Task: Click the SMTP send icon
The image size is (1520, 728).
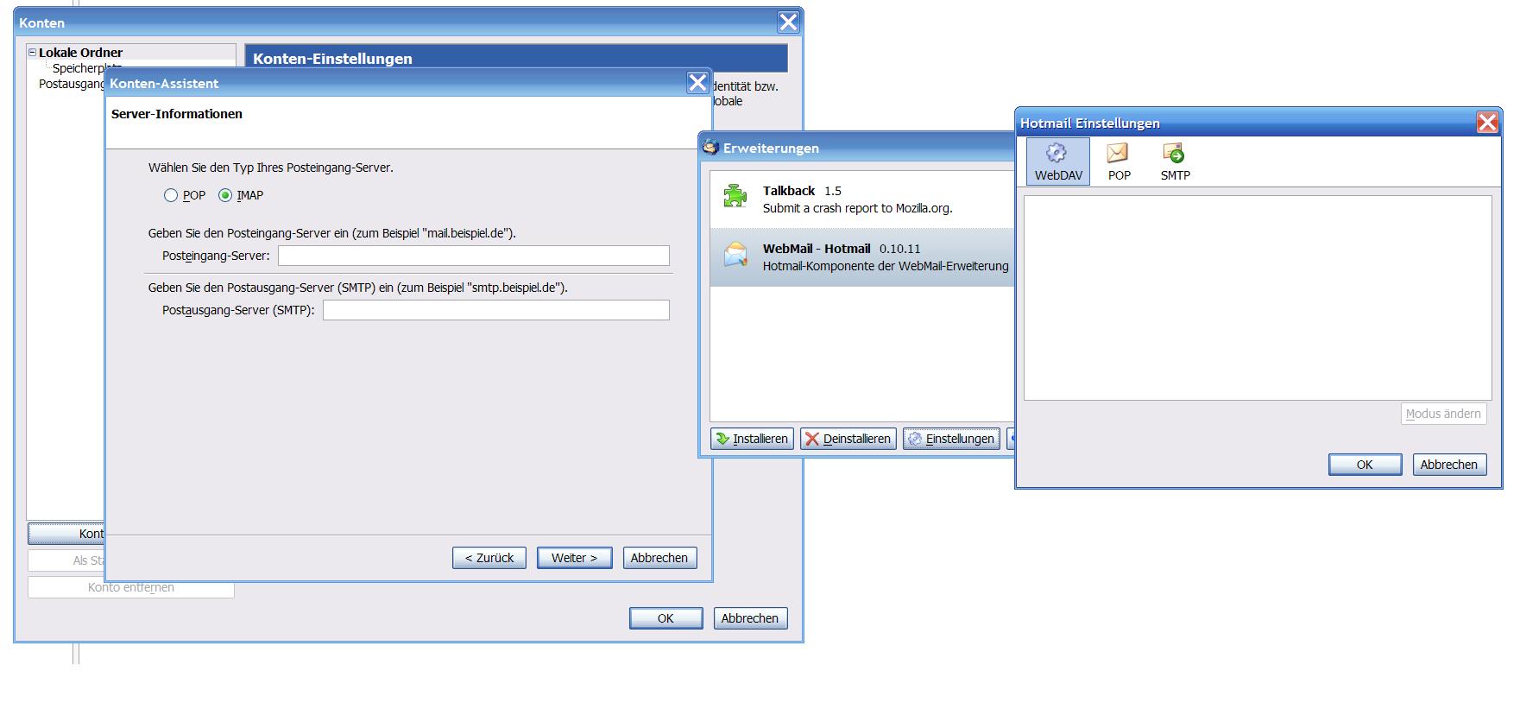Action: coord(1174,153)
